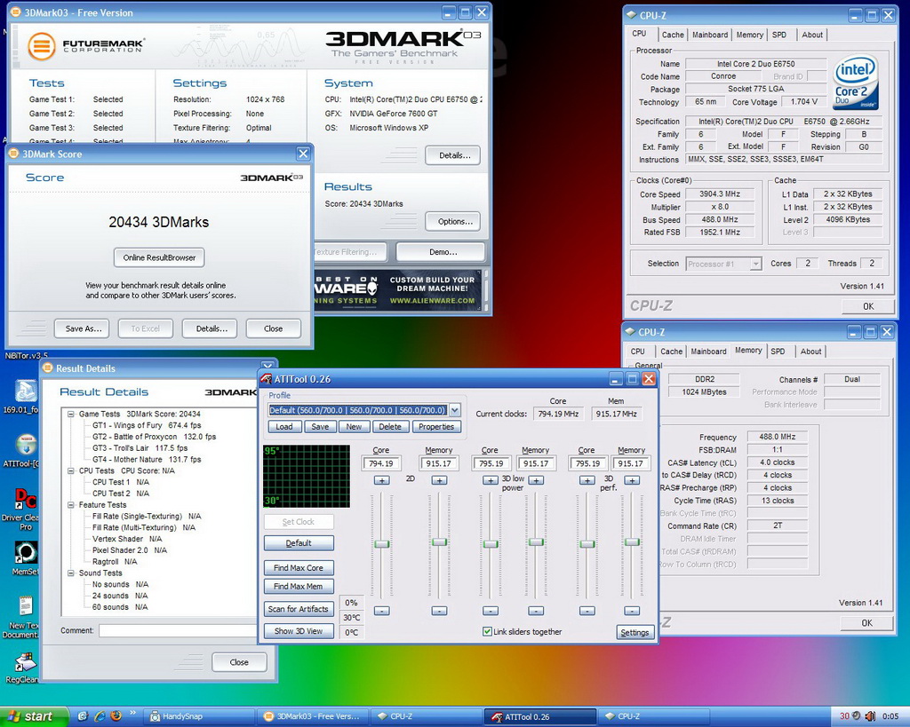
Task: Click the 2D Core clock value field
Action: pyautogui.click(x=381, y=463)
